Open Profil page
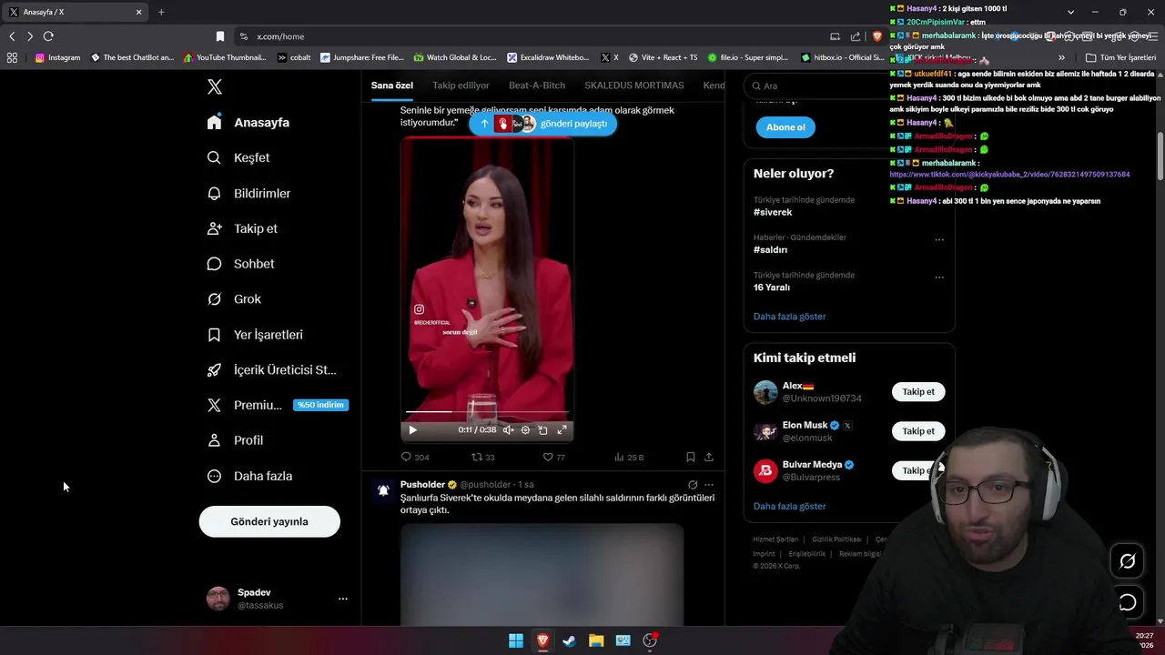 click(x=235, y=440)
